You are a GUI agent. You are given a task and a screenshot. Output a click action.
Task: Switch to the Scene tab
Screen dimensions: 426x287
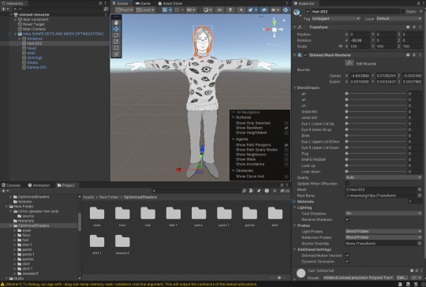pos(120,3)
